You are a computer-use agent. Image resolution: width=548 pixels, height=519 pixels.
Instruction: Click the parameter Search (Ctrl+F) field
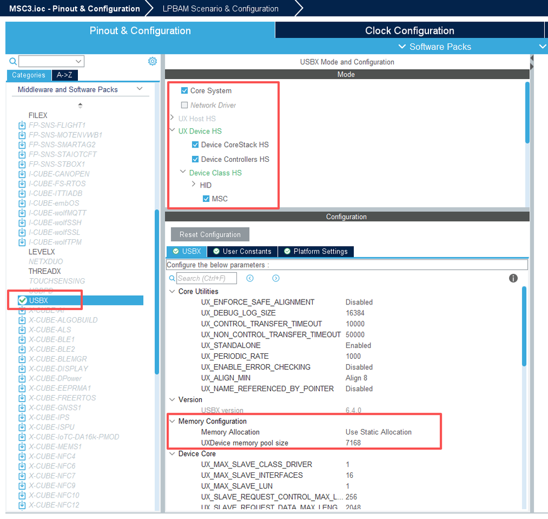pos(207,278)
